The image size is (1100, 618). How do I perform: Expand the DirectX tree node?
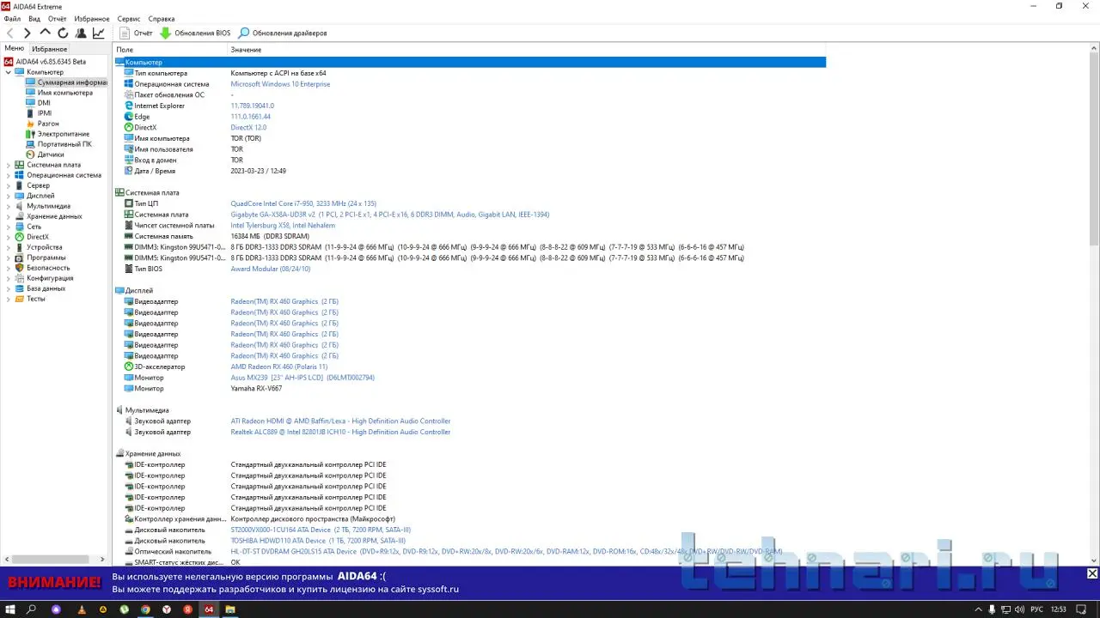pyautogui.click(x=9, y=237)
